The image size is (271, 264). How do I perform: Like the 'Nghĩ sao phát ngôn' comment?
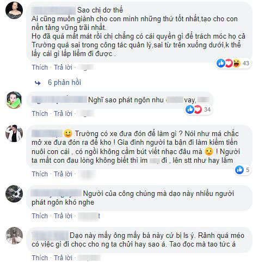coord(40,114)
